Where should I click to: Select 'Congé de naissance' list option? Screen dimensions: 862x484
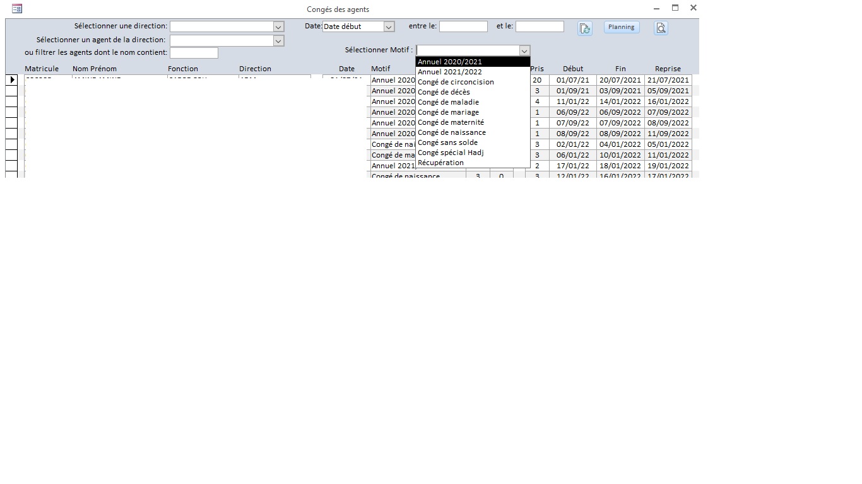[x=473, y=132]
